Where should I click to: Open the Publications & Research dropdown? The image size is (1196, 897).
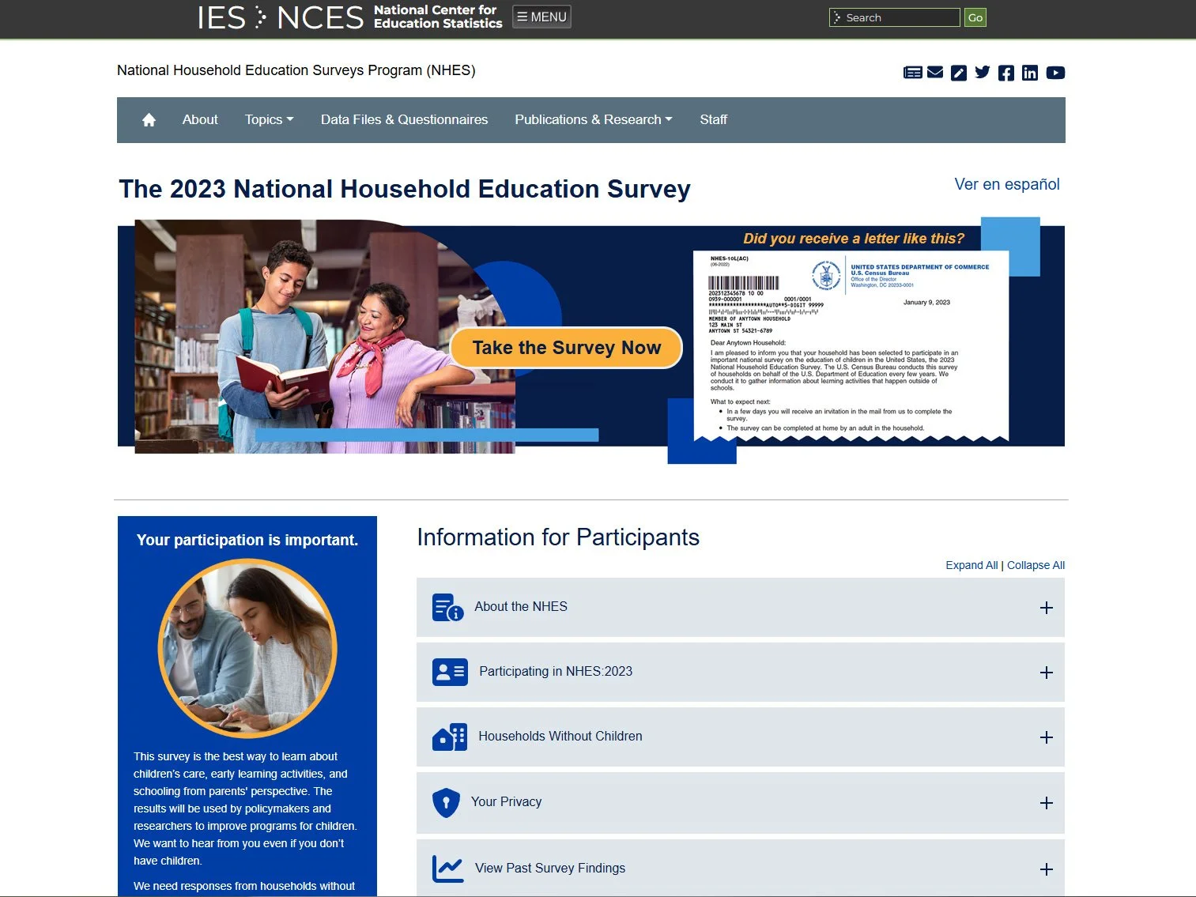pos(592,119)
